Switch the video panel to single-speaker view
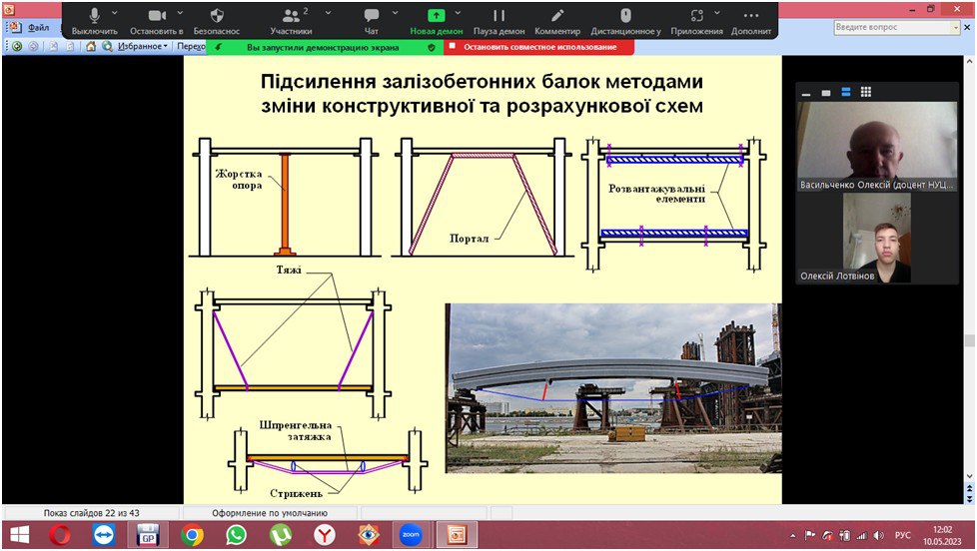This screenshot has height=551, width=977. pyautogui.click(x=825, y=93)
